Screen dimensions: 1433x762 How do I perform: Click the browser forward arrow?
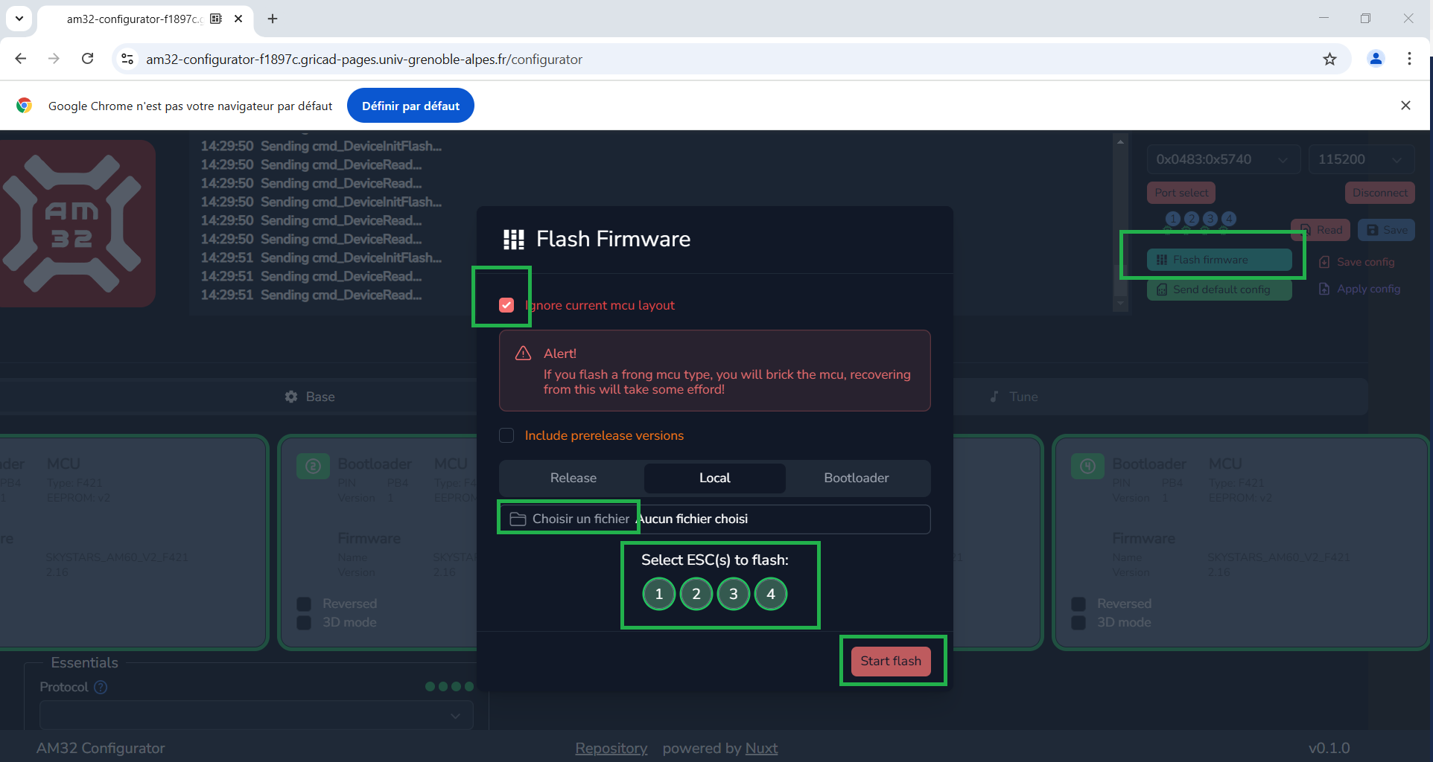tap(54, 59)
